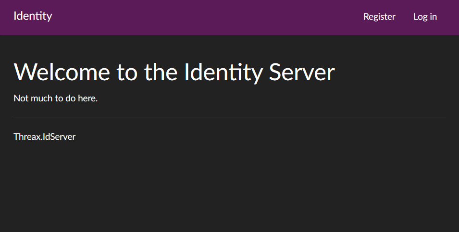459x232 pixels.
Task: Open the Register page from navbar
Action: click(379, 17)
